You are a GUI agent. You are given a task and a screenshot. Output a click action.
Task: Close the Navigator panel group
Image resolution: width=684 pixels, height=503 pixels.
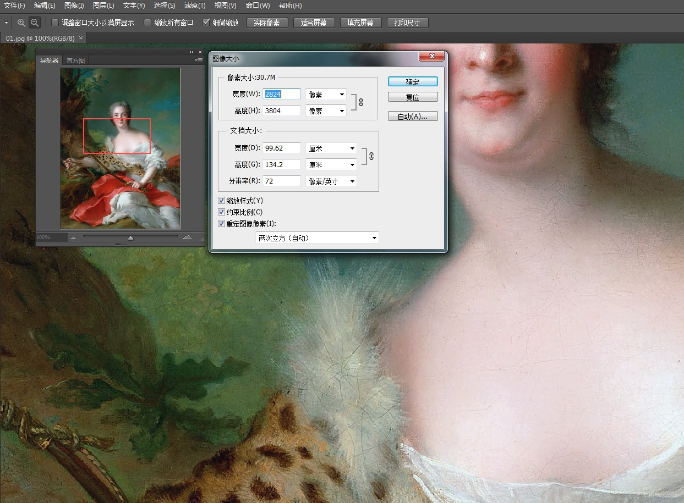[200, 52]
